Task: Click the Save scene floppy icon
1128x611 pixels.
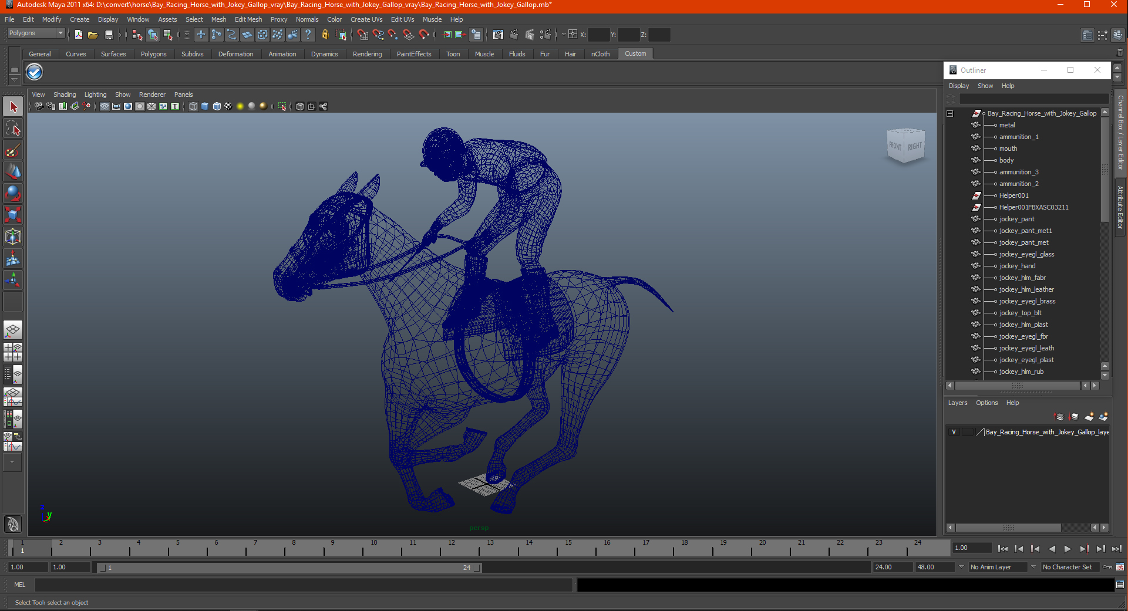Action: (109, 35)
